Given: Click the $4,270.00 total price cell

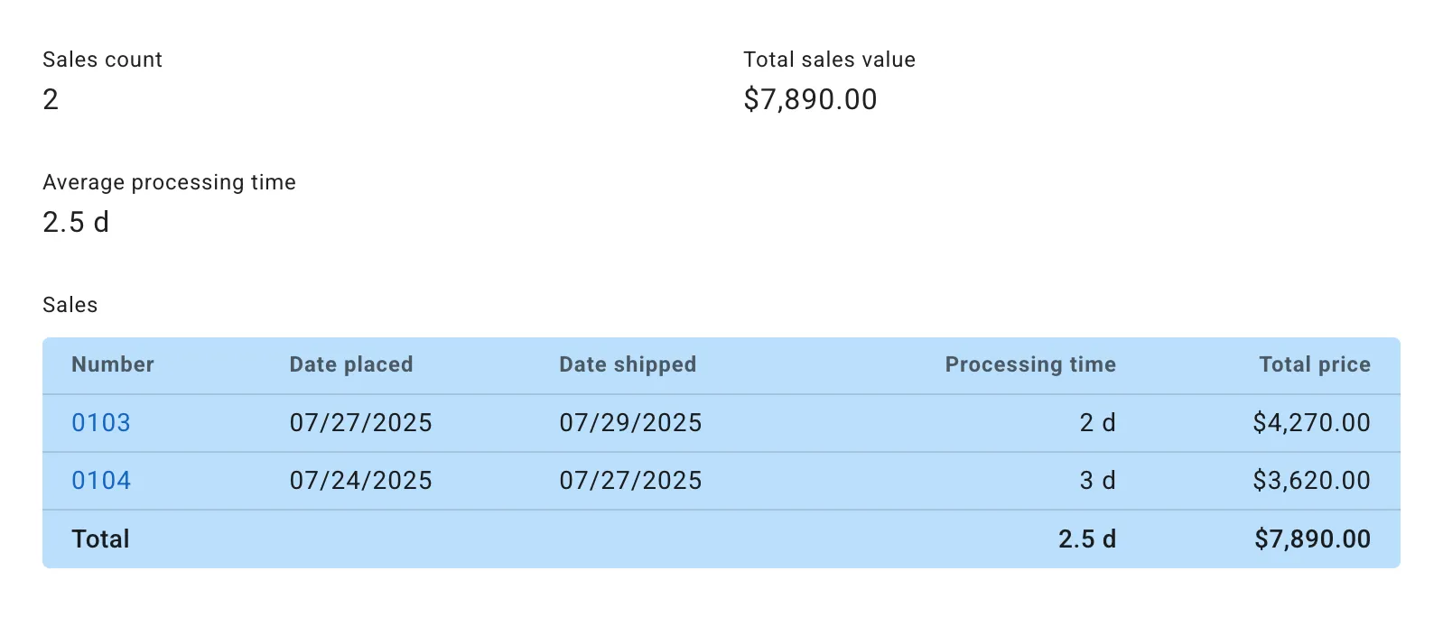Looking at the screenshot, I should [x=1311, y=422].
